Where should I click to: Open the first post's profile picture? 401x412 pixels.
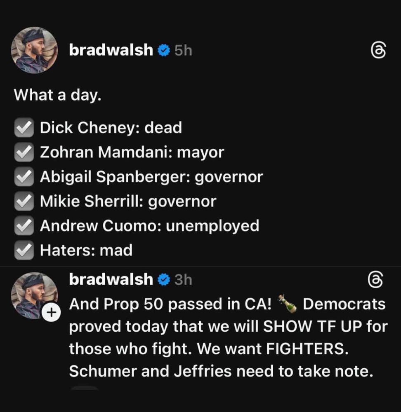pos(35,50)
